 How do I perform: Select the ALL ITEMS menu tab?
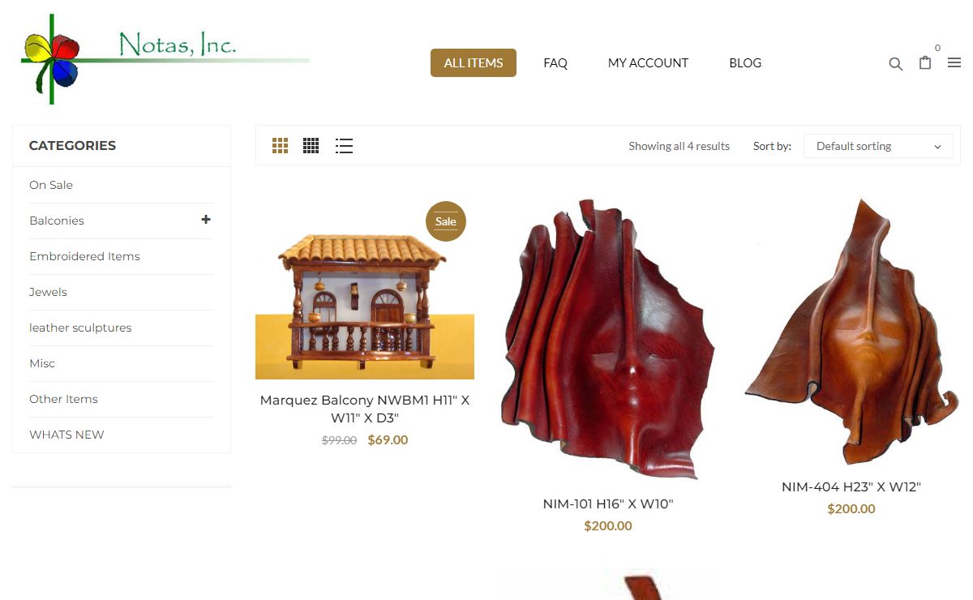point(474,62)
